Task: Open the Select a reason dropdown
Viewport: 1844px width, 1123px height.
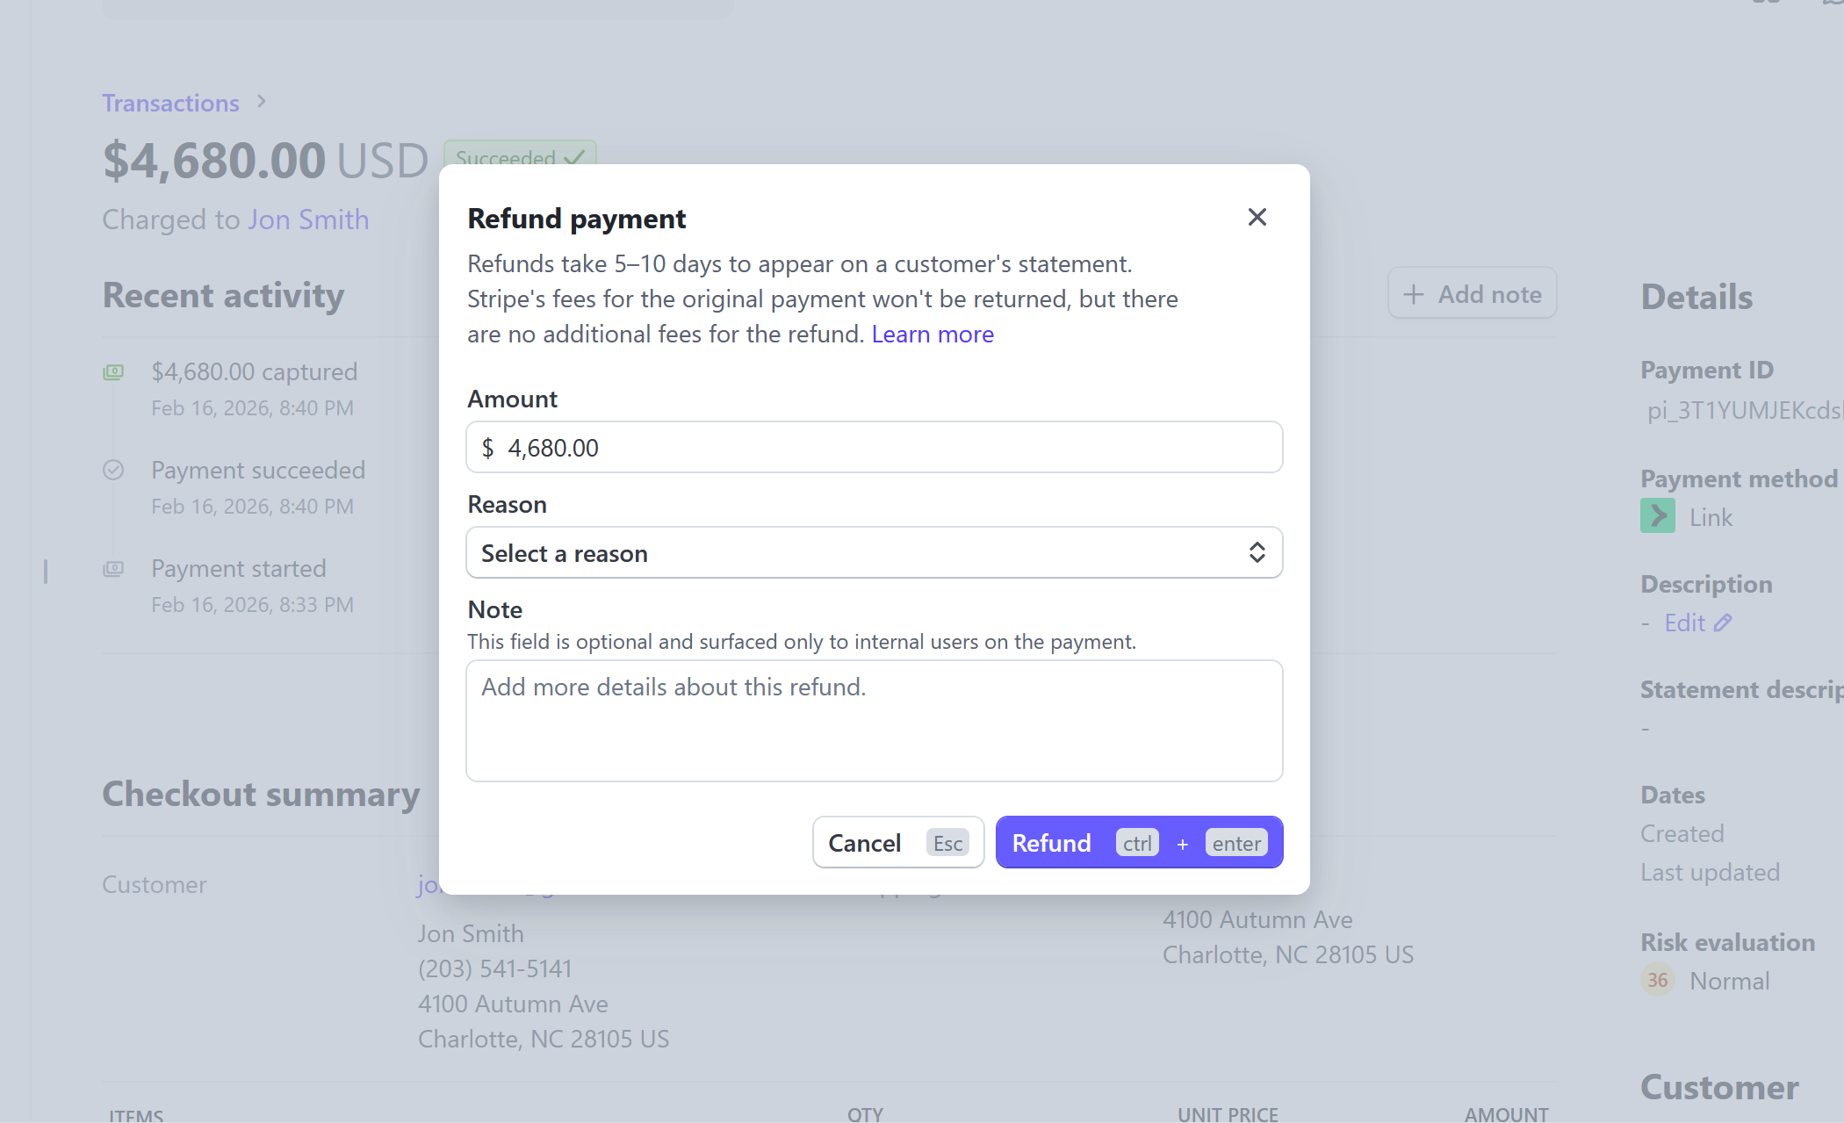Action: click(x=874, y=552)
